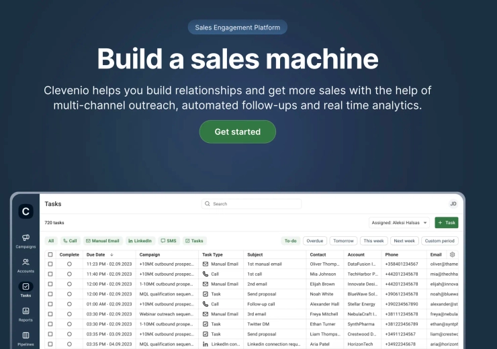Filter tasks by Call
The height and width of the screenshot is (349, 497).
coord(70,241)
